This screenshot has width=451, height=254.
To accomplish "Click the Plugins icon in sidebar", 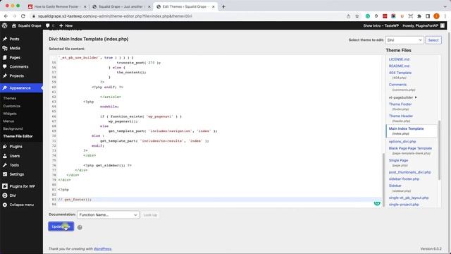I will coord(5,147).
